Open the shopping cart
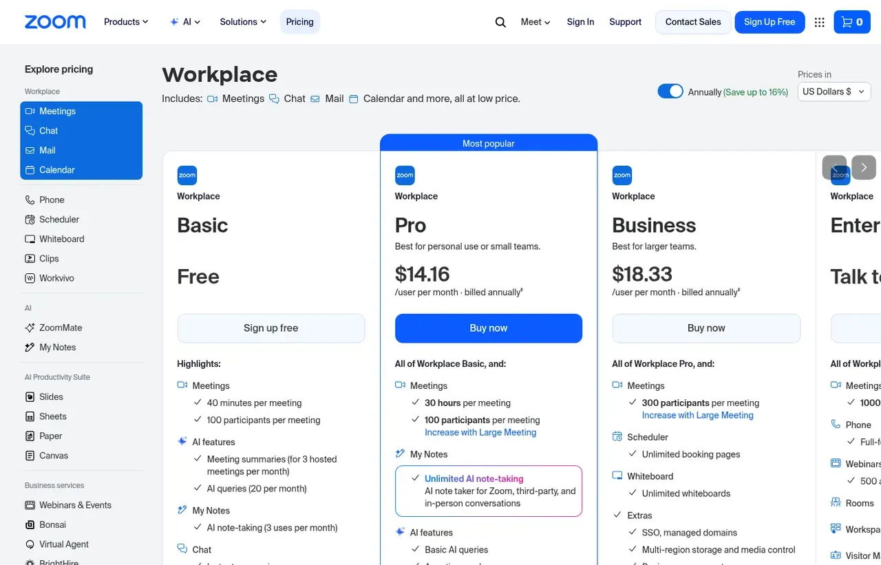Screen dimensions: 881x565 coord(852,22)
